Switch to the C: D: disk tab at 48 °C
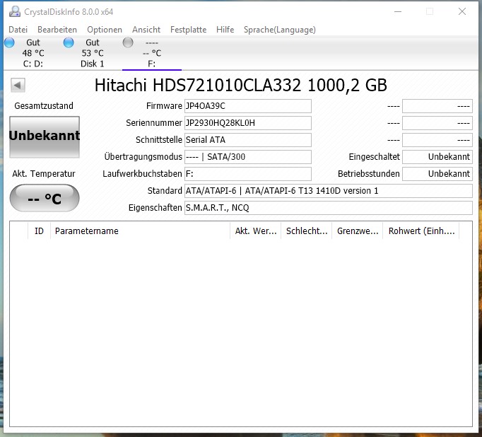 (33, 53)
